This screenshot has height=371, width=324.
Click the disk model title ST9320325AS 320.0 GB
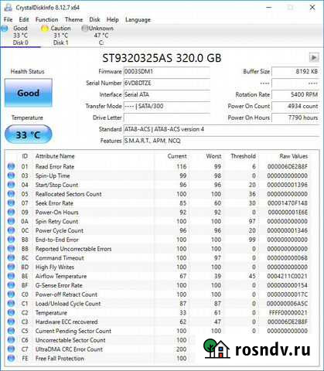coord(162,58)
